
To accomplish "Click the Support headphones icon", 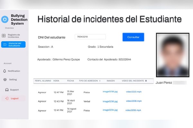I will tap(6, 90).
